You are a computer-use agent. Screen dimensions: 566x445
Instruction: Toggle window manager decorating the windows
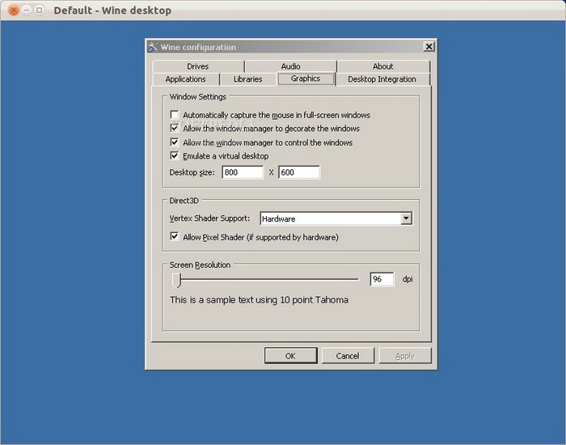click(x=175, y=129)
